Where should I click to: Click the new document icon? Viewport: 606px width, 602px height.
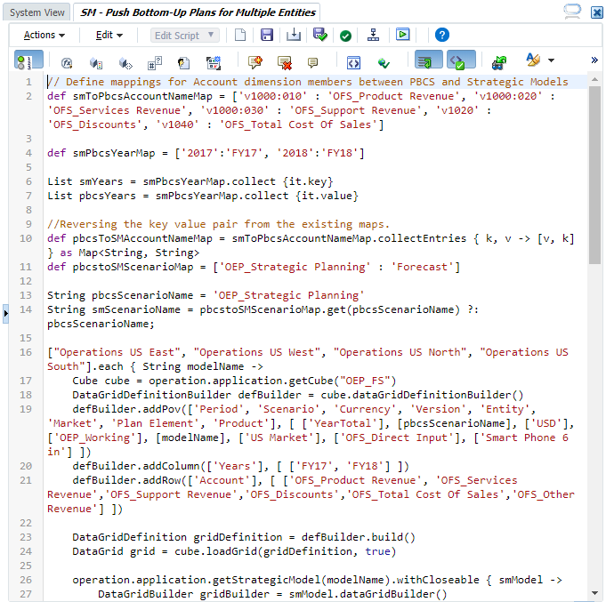tap(240, 36)
